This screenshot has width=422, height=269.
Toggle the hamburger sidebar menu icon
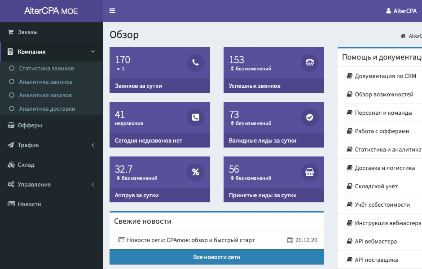click(x=112, y=11)
